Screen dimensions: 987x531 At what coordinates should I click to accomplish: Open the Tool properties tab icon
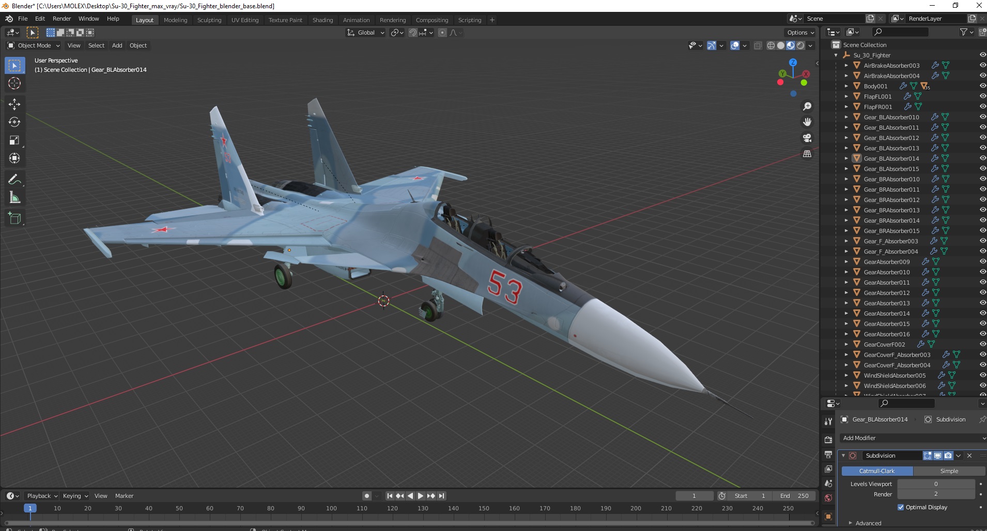[x=828, y=421]
